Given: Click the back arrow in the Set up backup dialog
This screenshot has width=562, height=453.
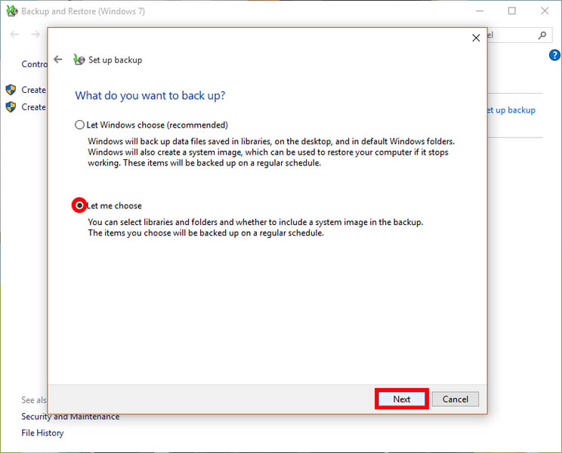Looking at the screenshot, I should tap(58, 60).
